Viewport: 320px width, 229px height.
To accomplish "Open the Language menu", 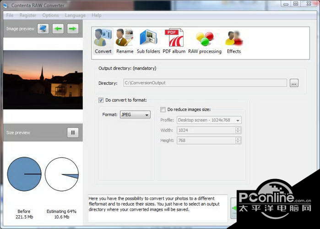I will (75, 15).
